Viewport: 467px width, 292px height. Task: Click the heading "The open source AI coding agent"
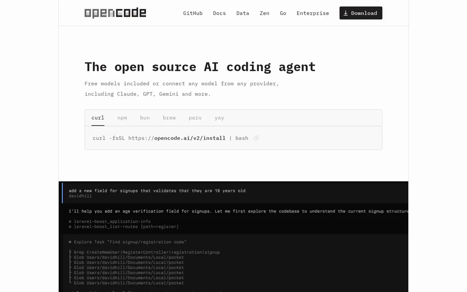[200, 67]
